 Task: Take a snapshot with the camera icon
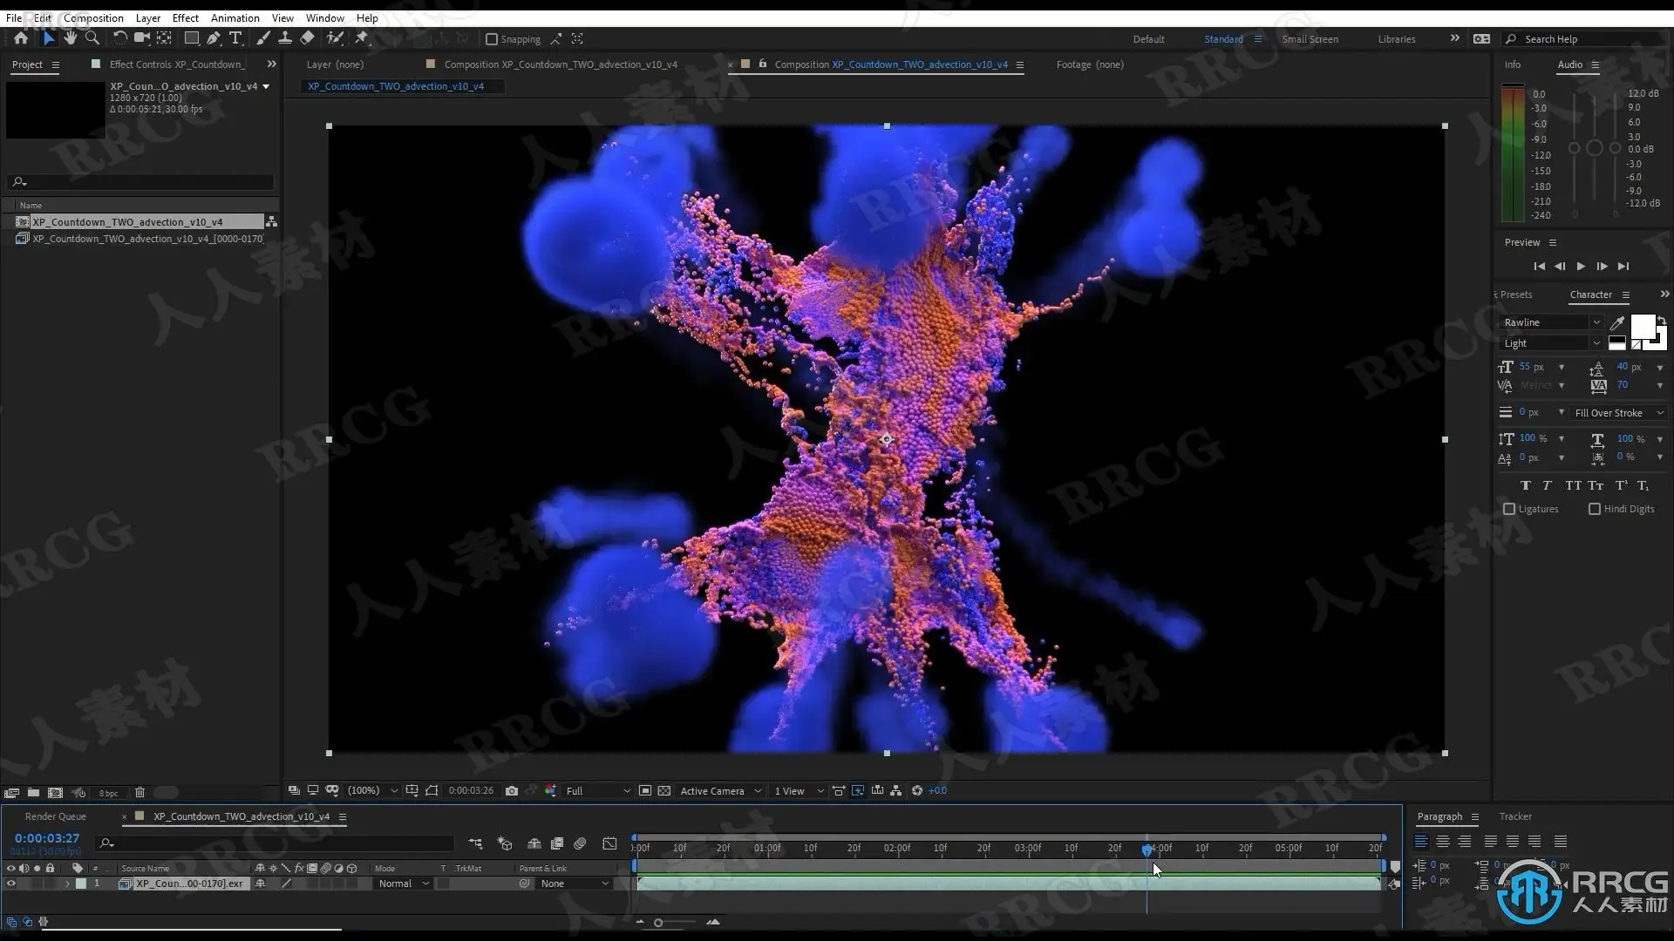[x=512, y=791]
